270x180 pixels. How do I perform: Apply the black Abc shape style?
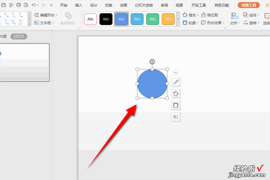coord(106,19)
